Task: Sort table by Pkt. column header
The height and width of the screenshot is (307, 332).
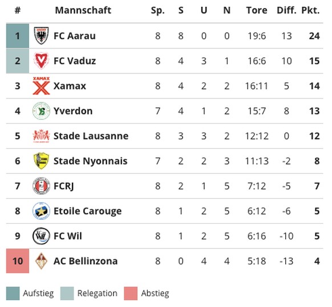Action: pos(310,10)
